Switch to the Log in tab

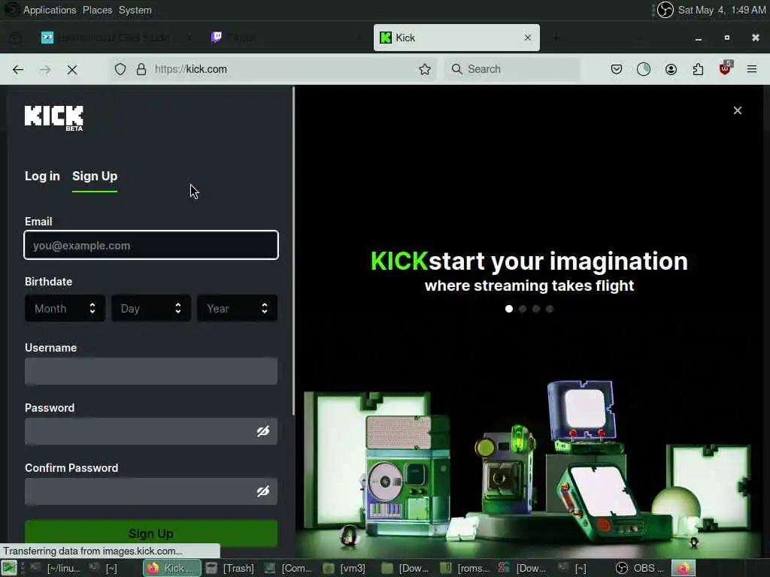click(42, 176)
